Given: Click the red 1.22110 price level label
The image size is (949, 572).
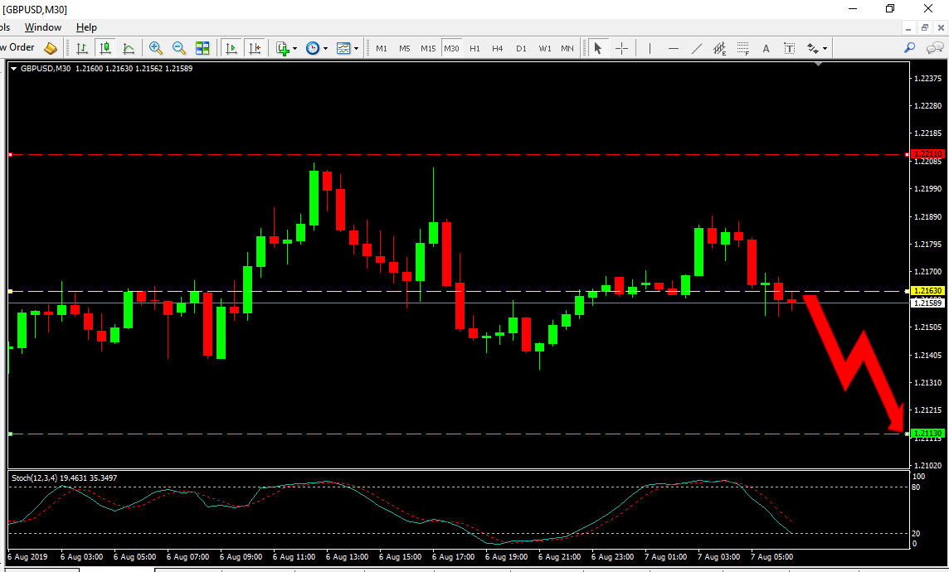Looking at the screenshot, I should tap(927, 154).
